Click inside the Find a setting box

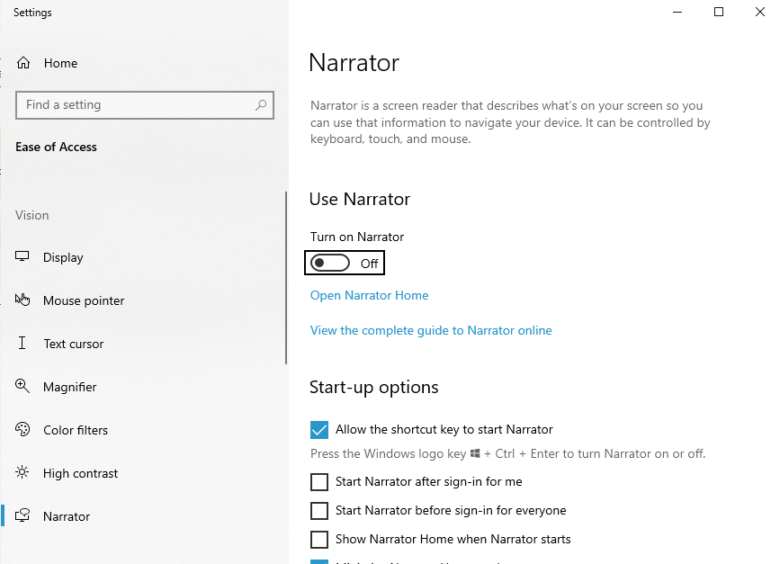[x=135, y=105]
